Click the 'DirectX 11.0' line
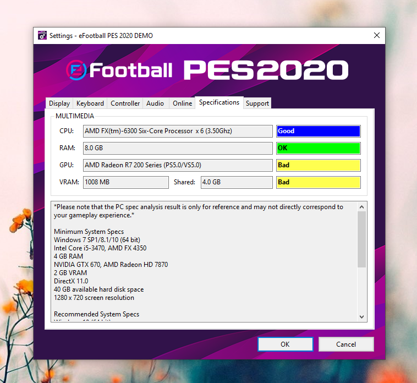The image size is (417, 383). [71, 281]
